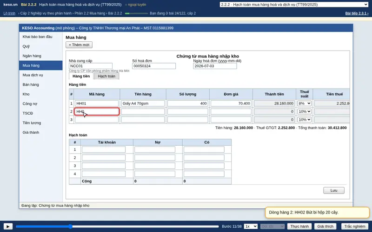This screenshot has width=372, height=232.
Task: Click the Mã hàng field containing HH01
Action: pos(97,103)
